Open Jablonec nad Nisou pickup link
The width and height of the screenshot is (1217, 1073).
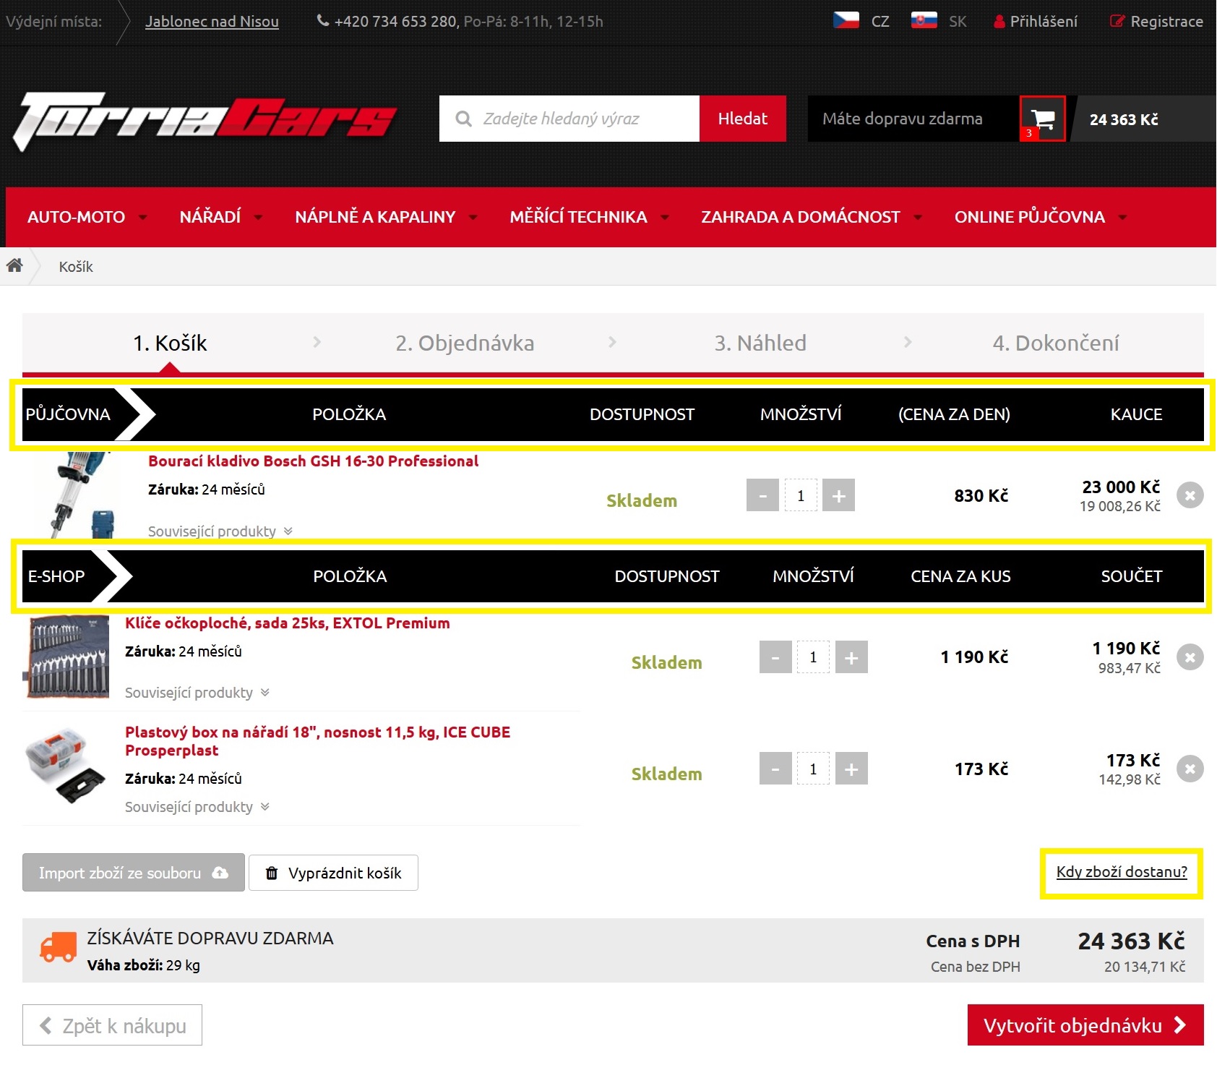[x=212, y=22]
